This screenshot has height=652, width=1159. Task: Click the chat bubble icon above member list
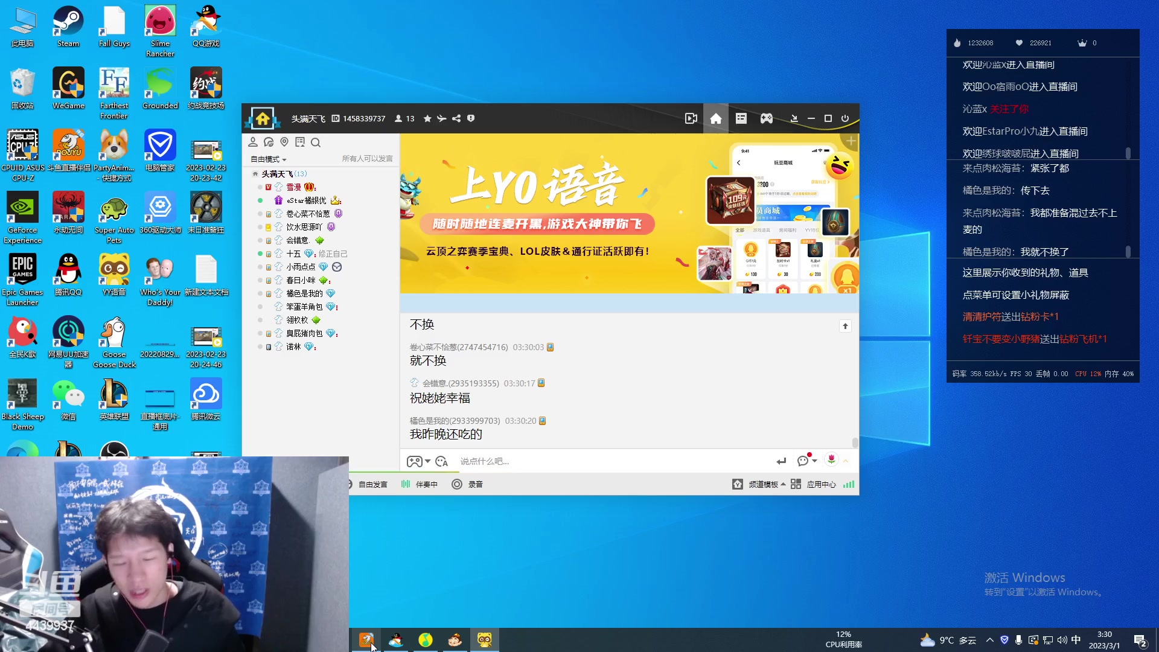[x=269, y=142]
